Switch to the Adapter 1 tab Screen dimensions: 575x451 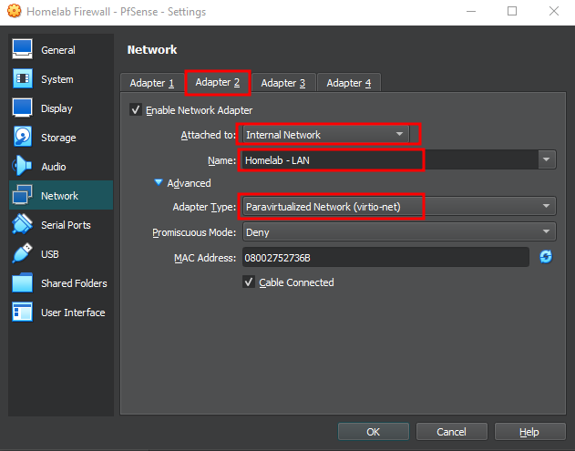point(151,83)
